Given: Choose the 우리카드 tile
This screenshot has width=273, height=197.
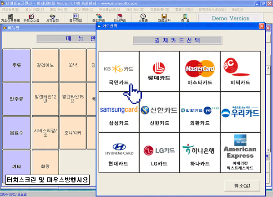Looking at the screenshot, I should 240,112.
